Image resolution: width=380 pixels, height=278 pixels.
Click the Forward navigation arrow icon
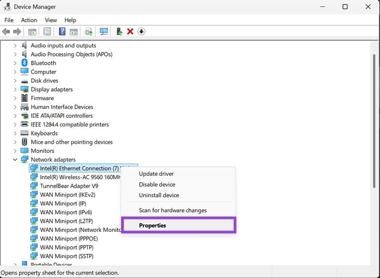click(18, 31)
